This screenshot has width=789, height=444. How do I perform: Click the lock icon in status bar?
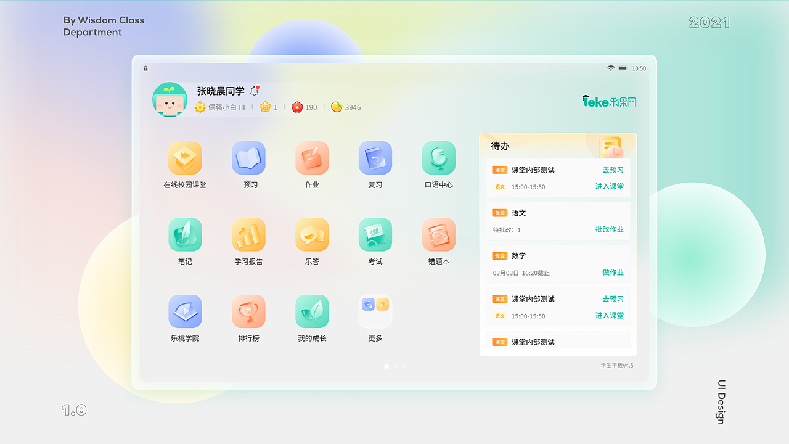(145, 68)
